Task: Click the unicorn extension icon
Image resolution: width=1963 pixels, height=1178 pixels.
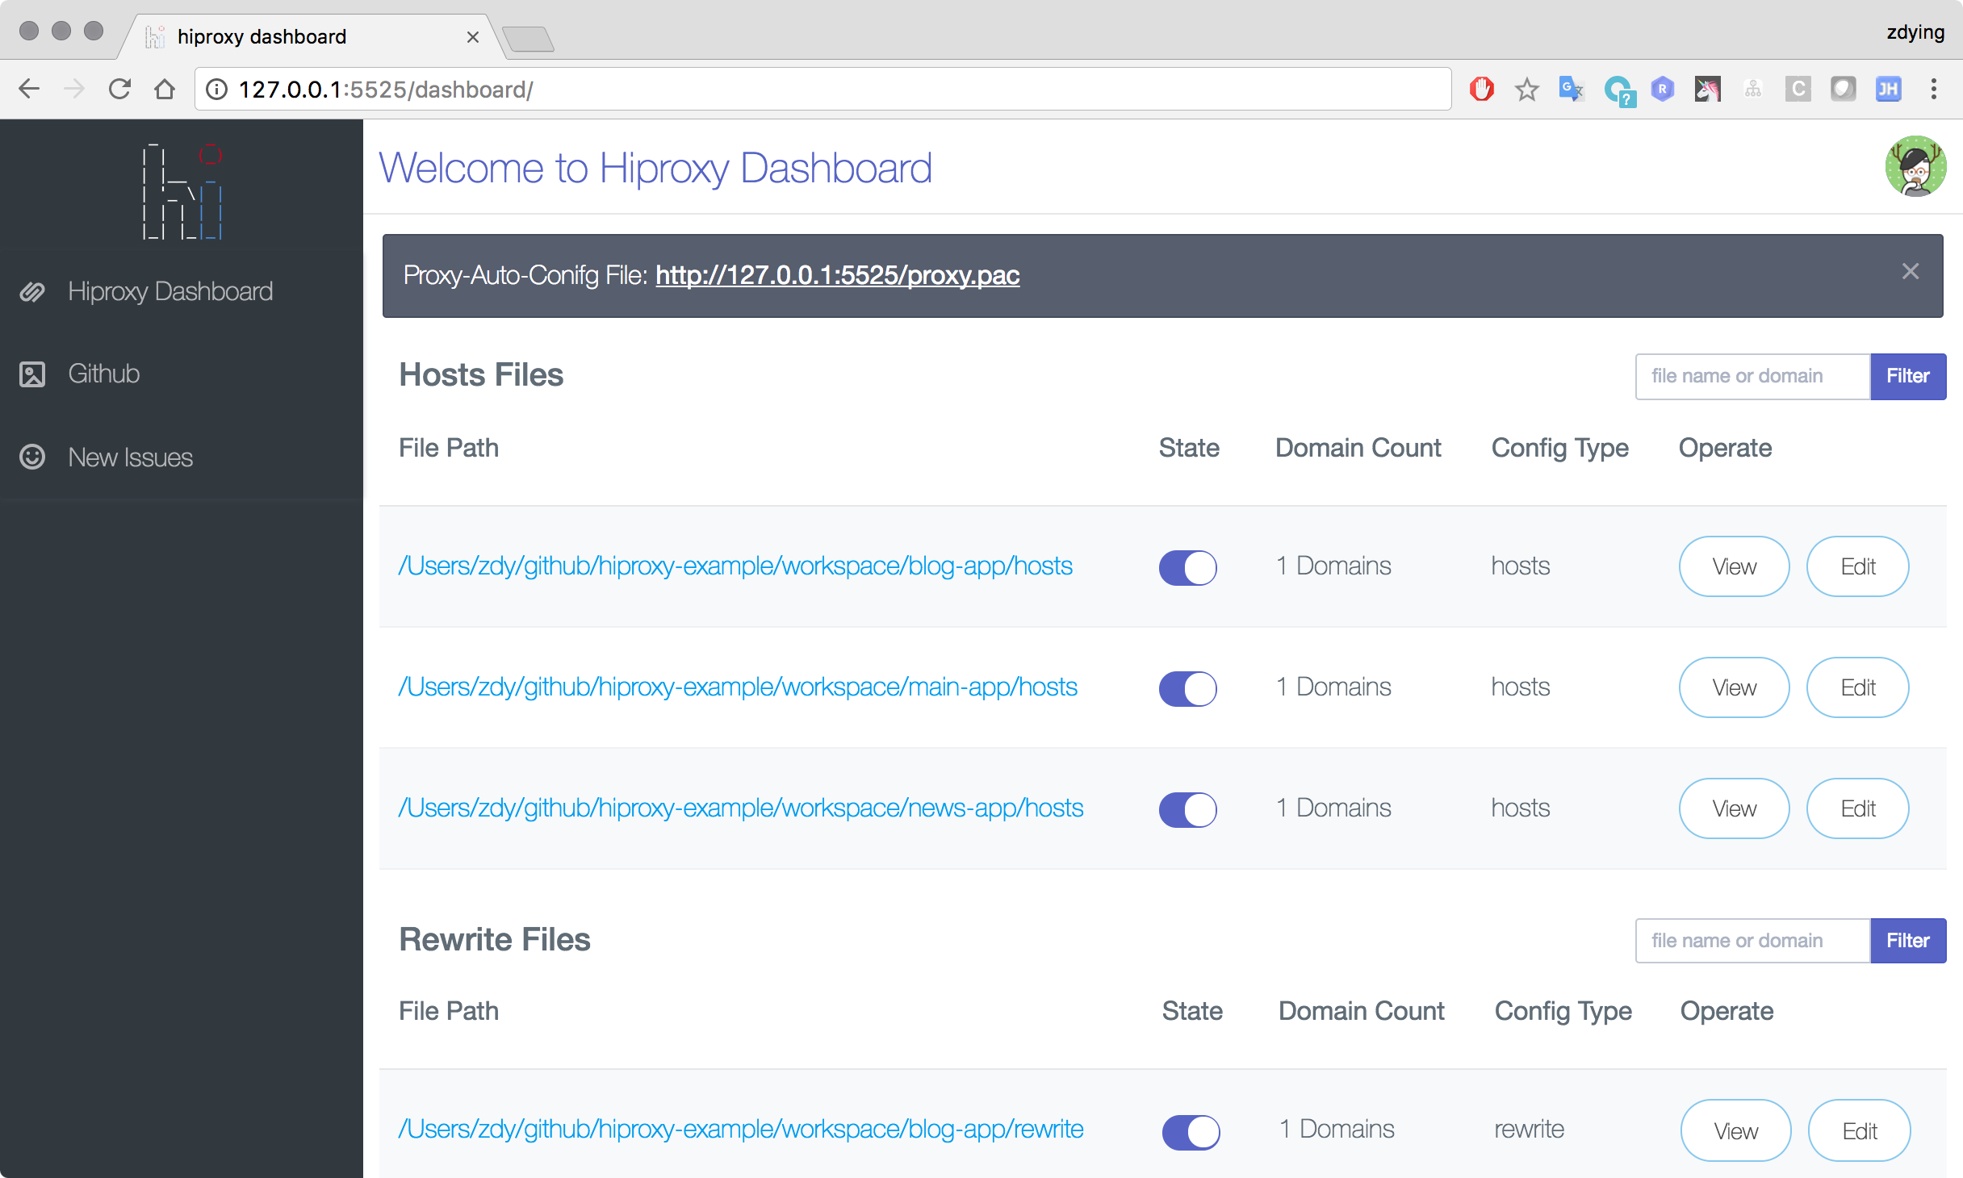Action: click(x=1708, y=89)
